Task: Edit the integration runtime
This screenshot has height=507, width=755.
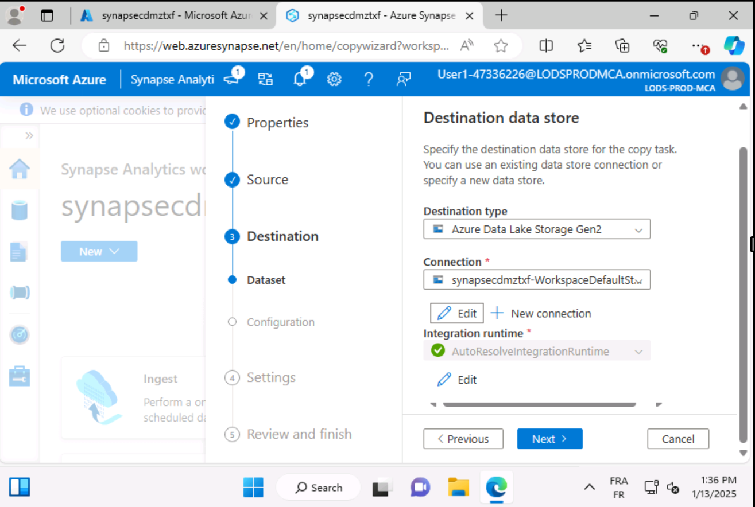Action: [x=457, y=380]
